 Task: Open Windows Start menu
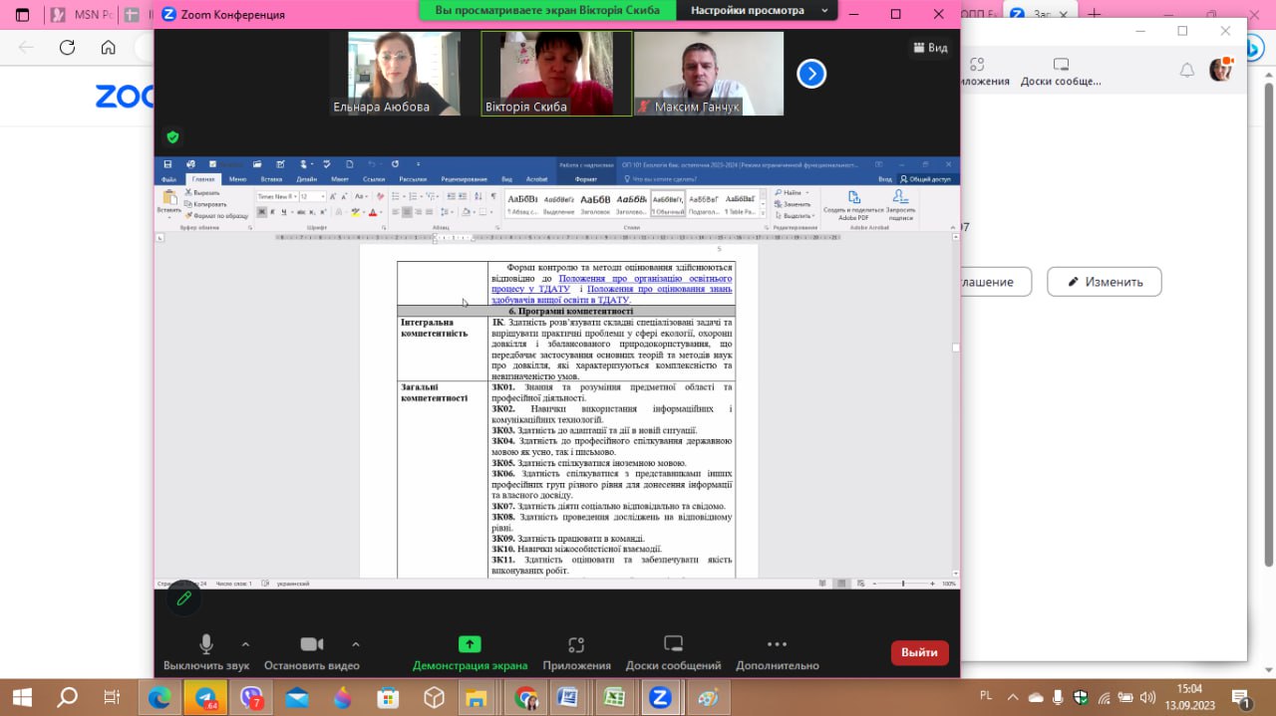22,697
